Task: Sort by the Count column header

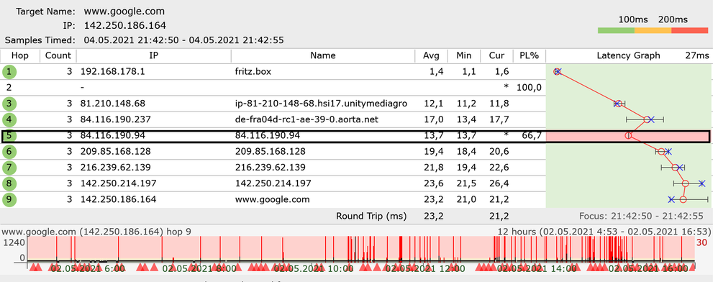Action: (58, 56)
